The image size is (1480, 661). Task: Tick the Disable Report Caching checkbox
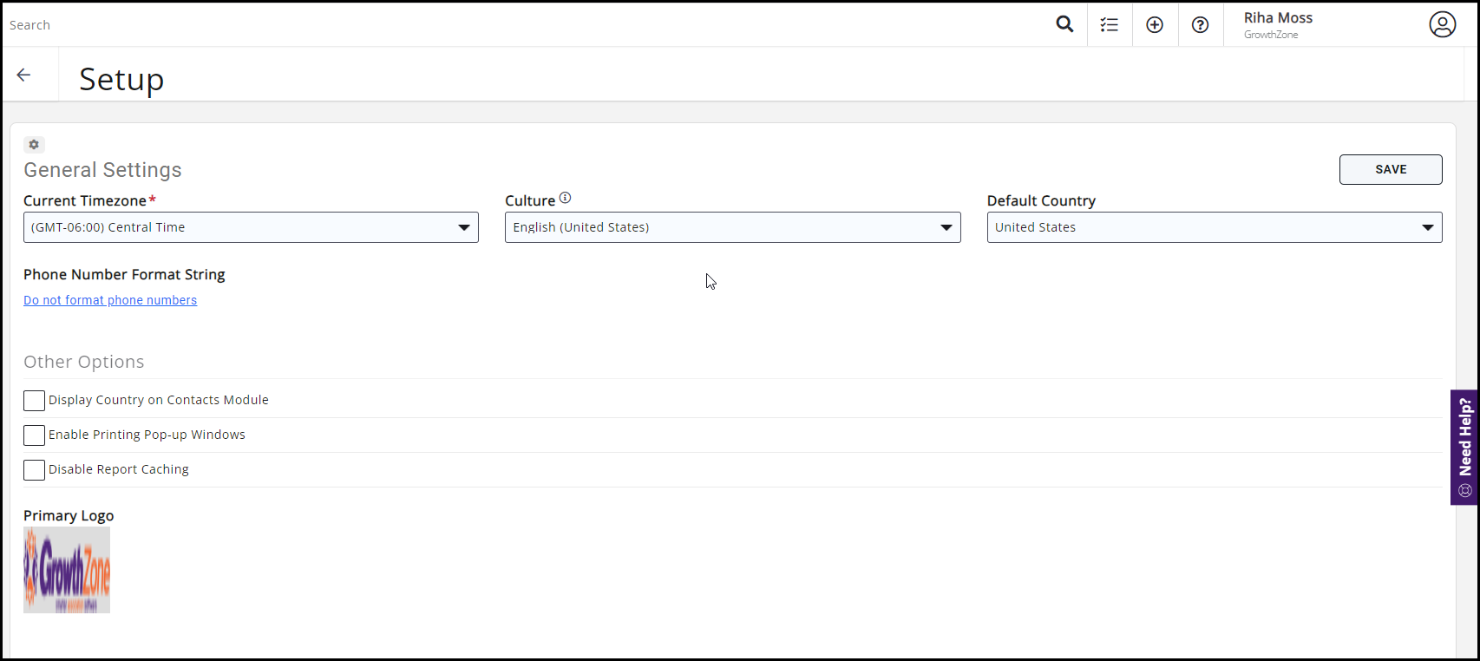[35, 470]
